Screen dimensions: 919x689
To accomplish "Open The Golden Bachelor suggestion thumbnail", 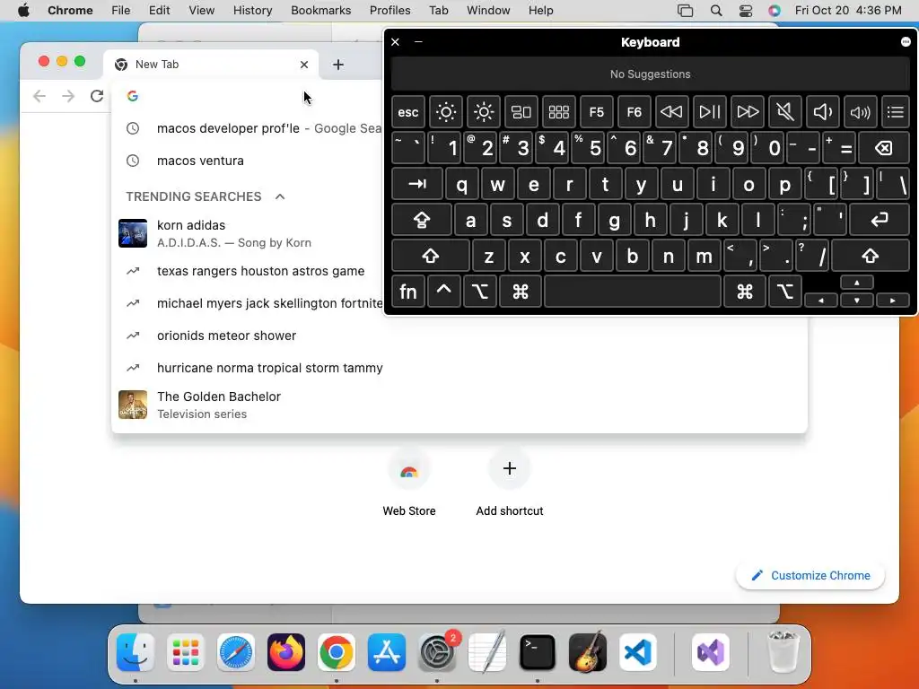I will (x=133, y=405).
